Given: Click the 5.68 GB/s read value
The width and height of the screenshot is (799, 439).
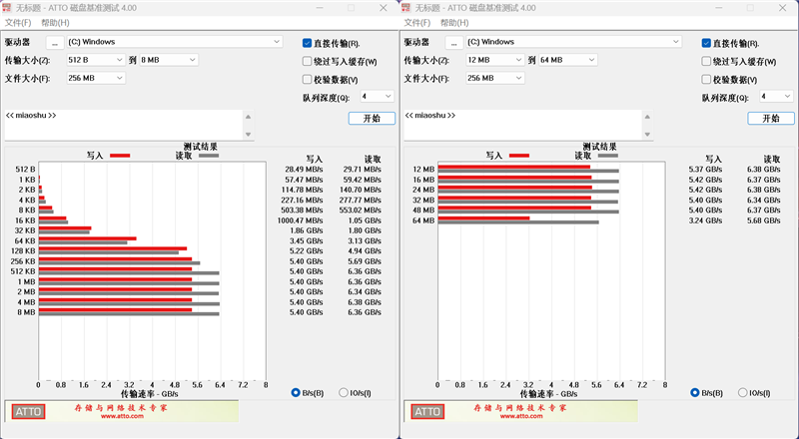Looking at the screenshot, I should pos(763,220).
